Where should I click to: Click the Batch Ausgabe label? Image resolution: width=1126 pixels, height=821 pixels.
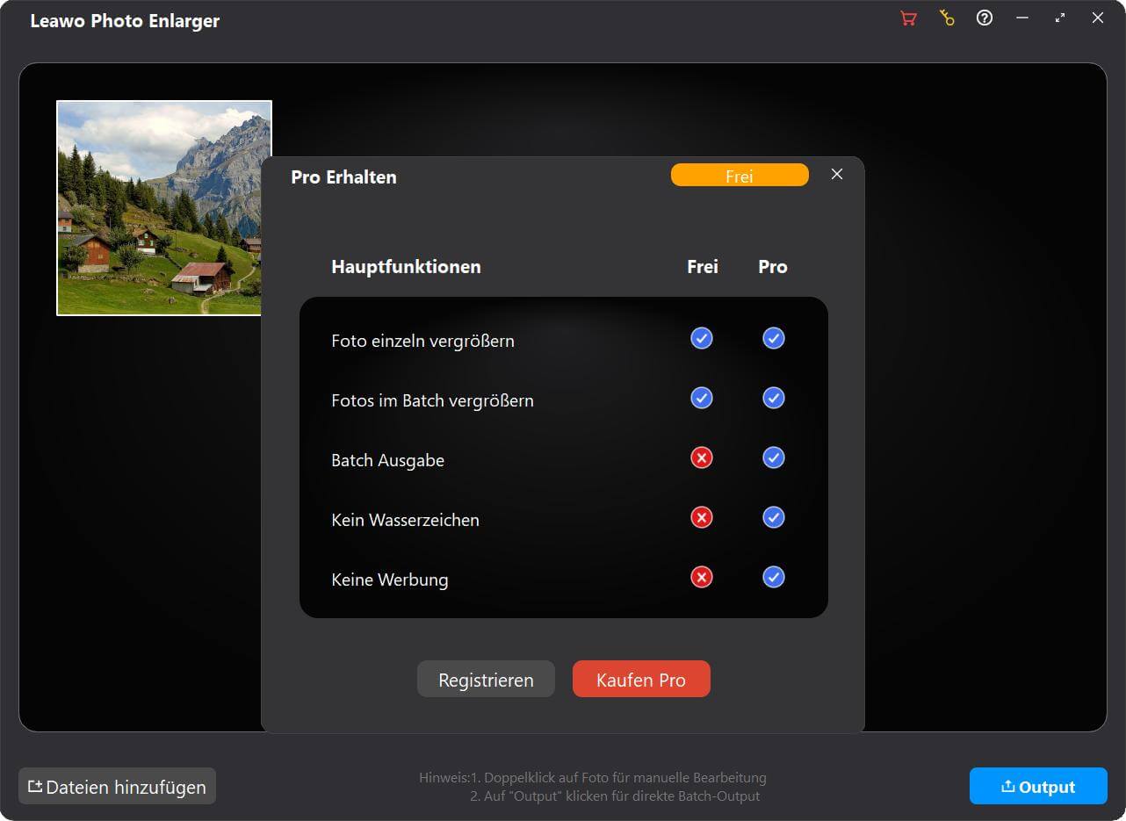coord(387,460)
